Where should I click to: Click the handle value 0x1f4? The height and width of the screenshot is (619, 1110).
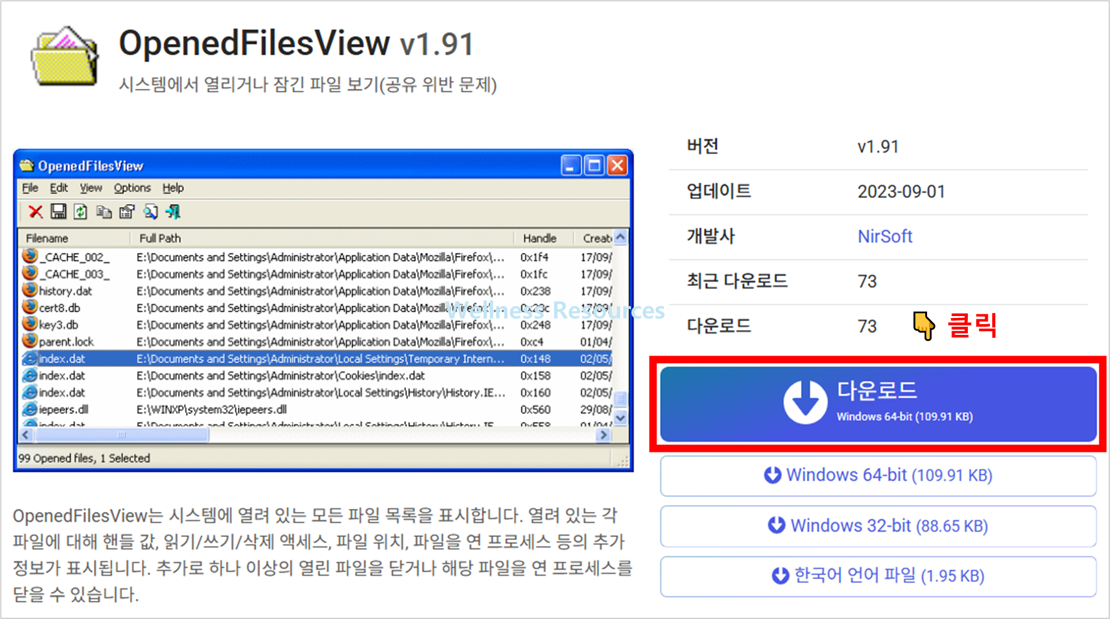(534, 257)
